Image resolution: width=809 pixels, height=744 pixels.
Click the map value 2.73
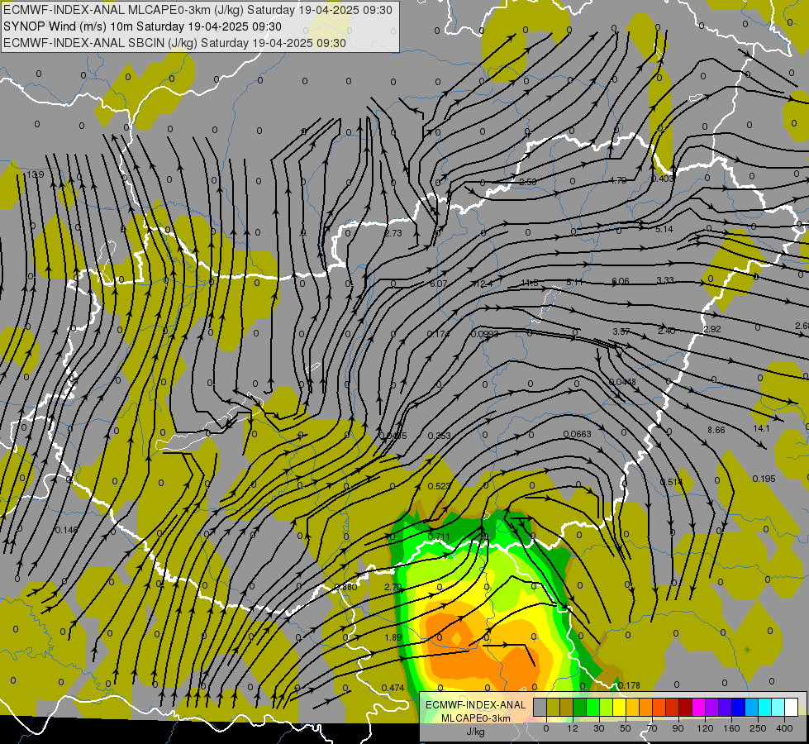pyautogui.click(x=393, y=233)
